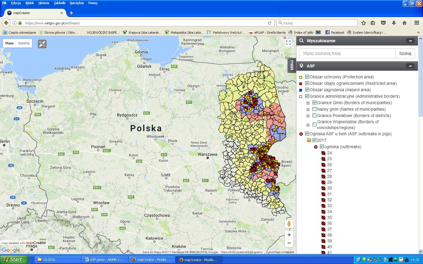This screenshot has width=423, height=264.
Task: Open the vertical MENU side tab
Action: coord(292,65)
